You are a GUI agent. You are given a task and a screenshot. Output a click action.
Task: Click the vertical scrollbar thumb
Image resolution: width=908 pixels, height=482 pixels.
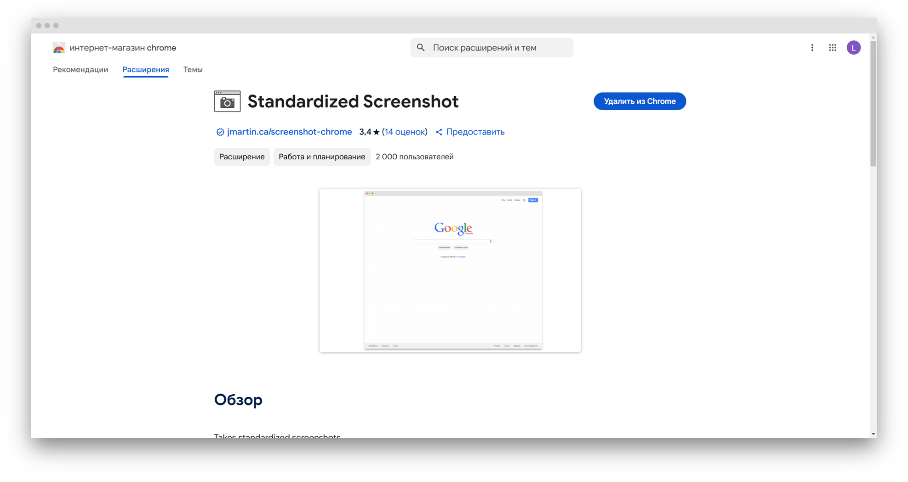(873, 103)
